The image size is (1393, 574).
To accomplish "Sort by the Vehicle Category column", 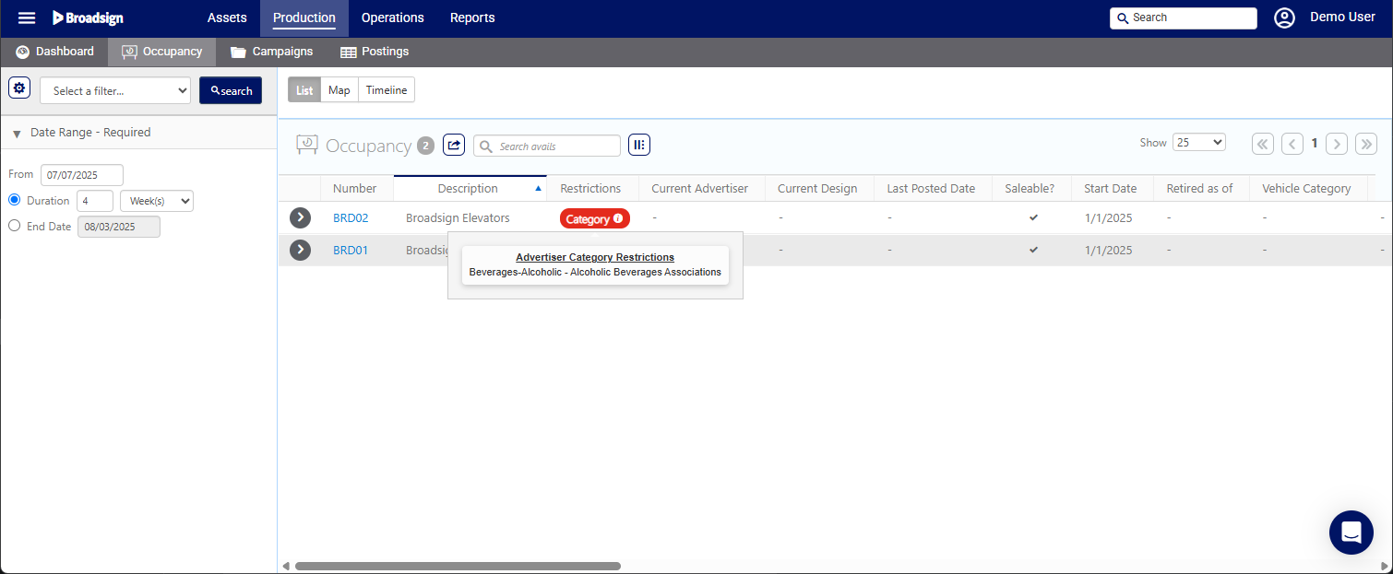I will [x=1306, y=188].
